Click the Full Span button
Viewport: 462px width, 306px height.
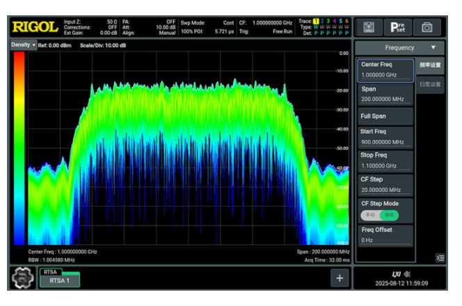point(385,116)
